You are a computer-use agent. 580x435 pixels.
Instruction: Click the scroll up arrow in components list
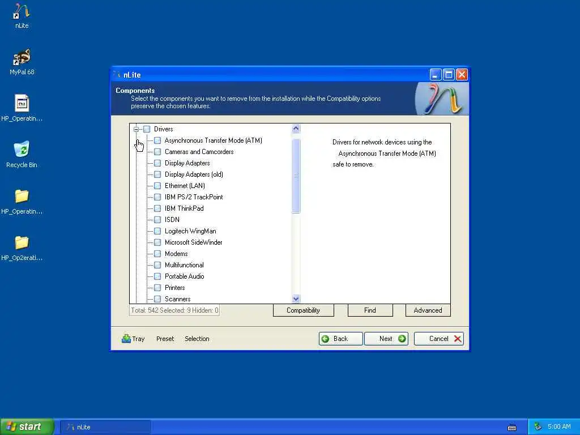point(296,129)
